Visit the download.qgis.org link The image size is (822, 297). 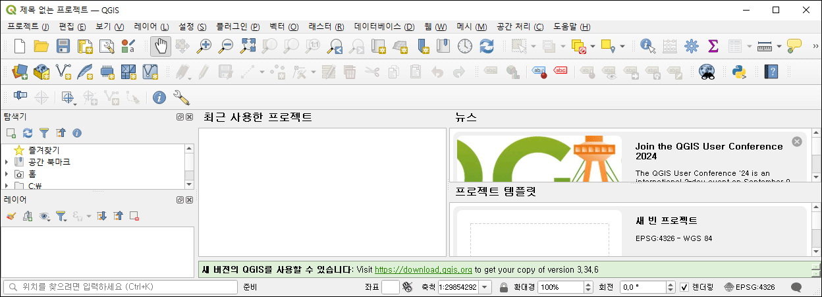pyautogui.click(x=424, y=269)
